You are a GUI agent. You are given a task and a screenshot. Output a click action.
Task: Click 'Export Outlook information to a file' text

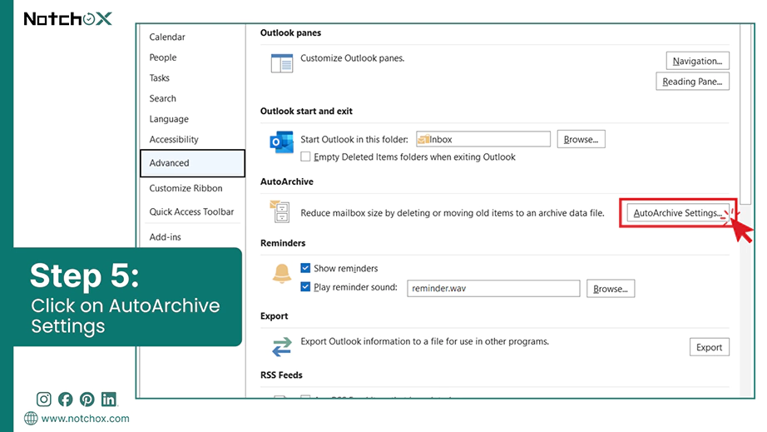tap(424, 341)
